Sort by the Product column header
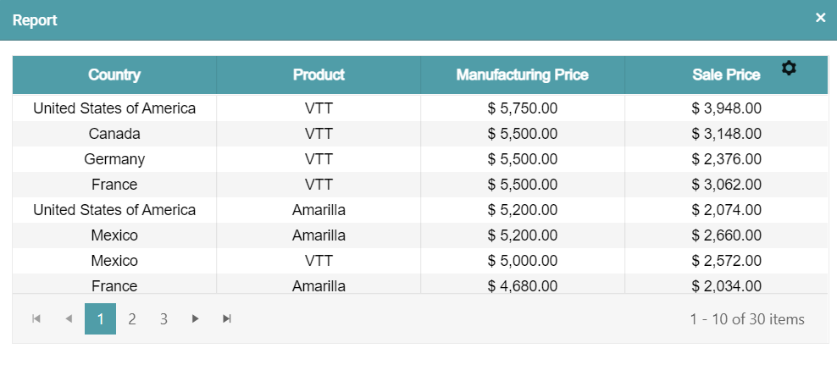 (319, 75)
